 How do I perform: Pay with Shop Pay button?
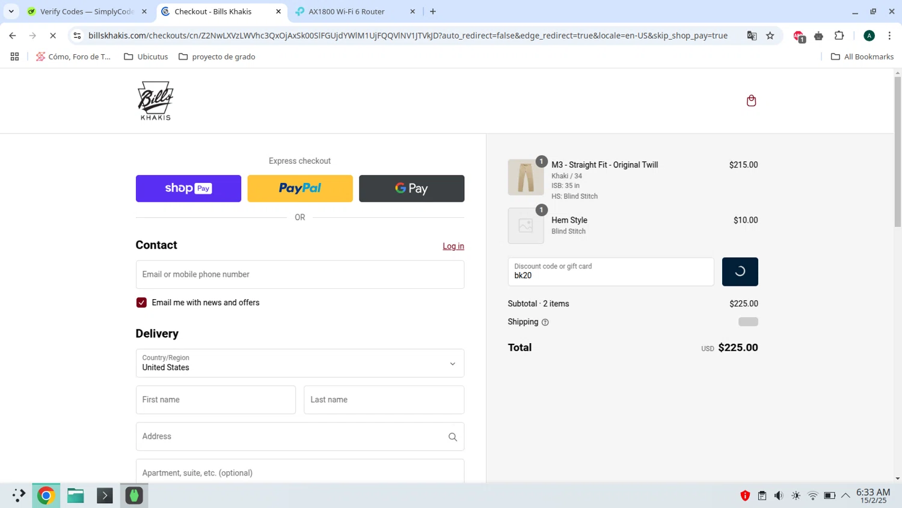pyautogui.click(x=188, y=188)
